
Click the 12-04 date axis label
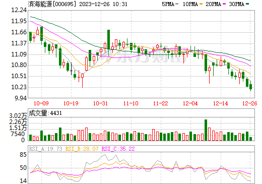point(190,103)
